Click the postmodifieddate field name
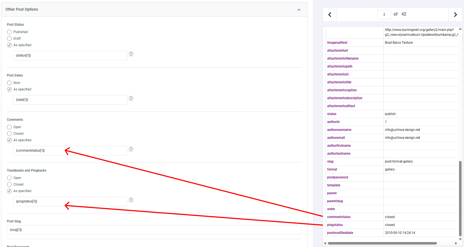The image size is (464, 247). pos(340,233)
